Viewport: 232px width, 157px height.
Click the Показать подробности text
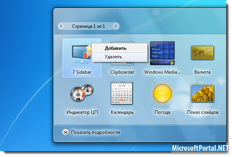click(96, 132)
